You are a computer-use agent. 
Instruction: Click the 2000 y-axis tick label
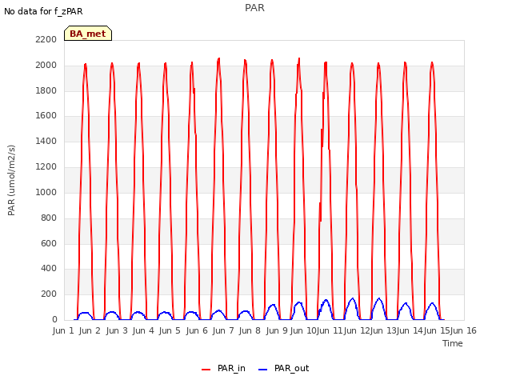(x=46, y=66)
